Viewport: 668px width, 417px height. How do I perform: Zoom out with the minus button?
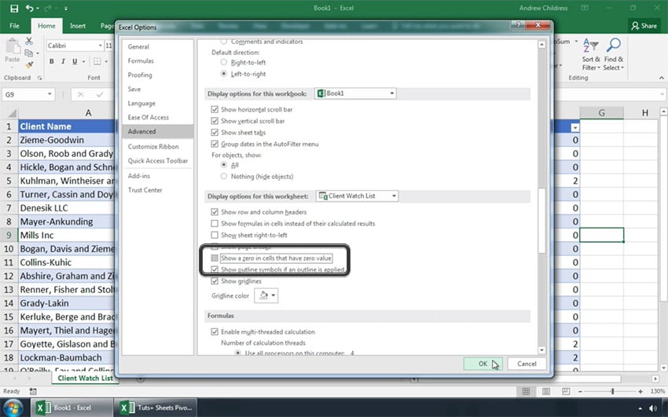click(x=580, y=391)
